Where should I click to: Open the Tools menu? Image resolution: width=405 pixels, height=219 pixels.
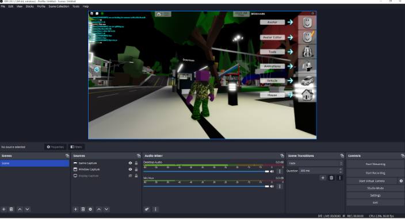[76, 6]
